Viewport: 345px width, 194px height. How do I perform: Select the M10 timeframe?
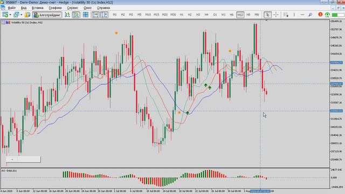[148, 15]
